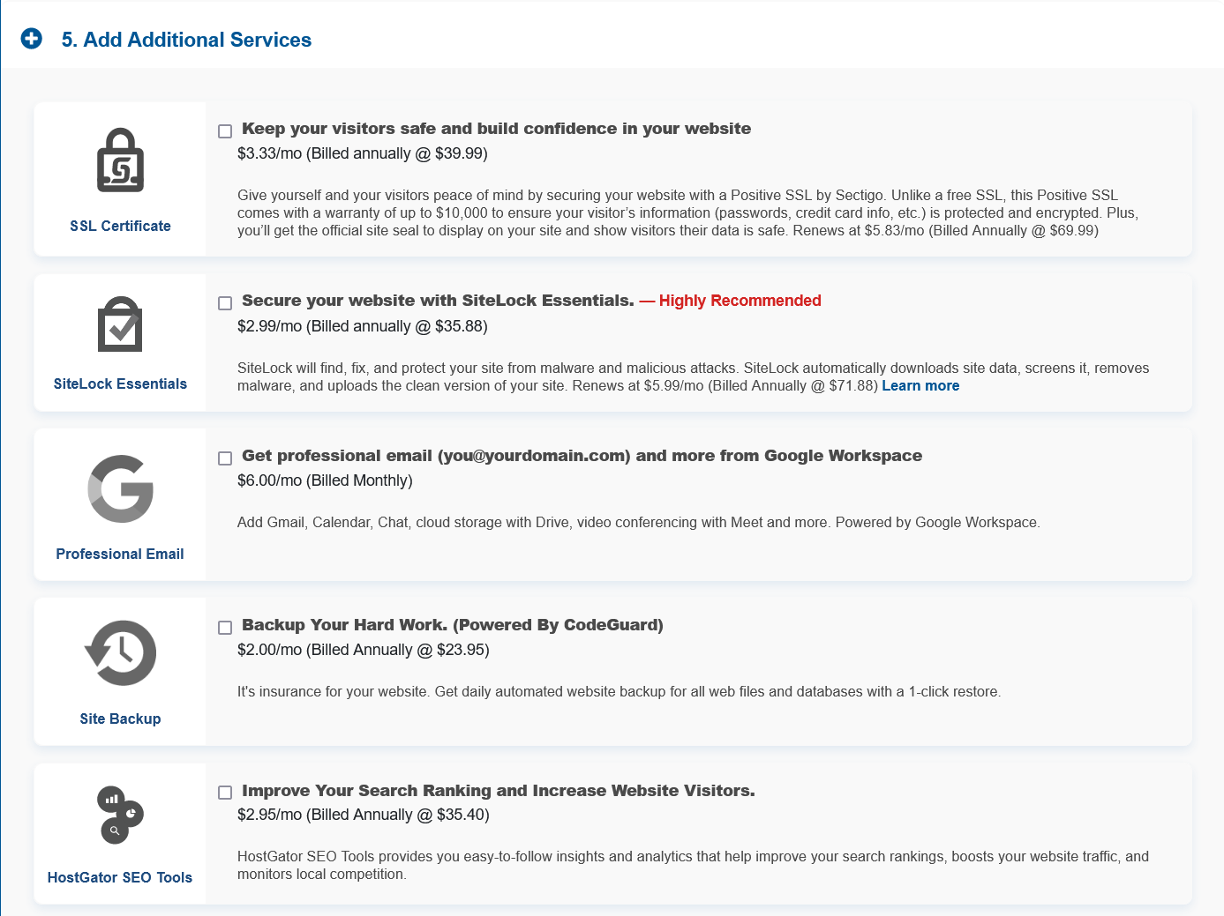Viewport: 1224px width, 916px height.
Task: Click the Positive SSL by Sectigo description
Action: coord(687,213)
